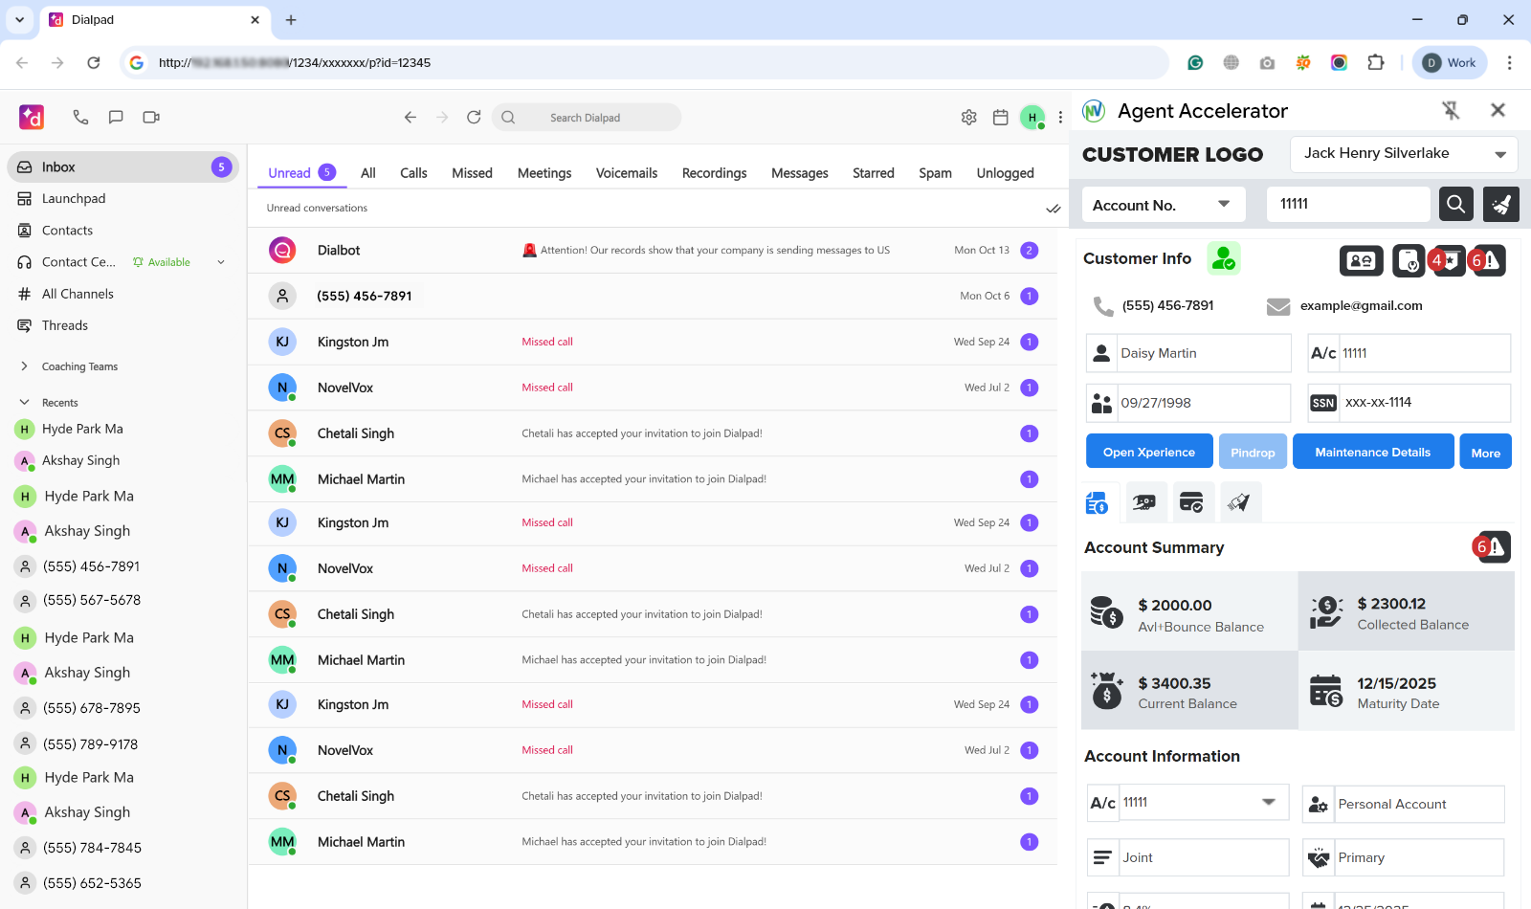1531x909 pixels.
Task: Open the browser extensions puzzle icon
Action: (x=1375, y=63)
